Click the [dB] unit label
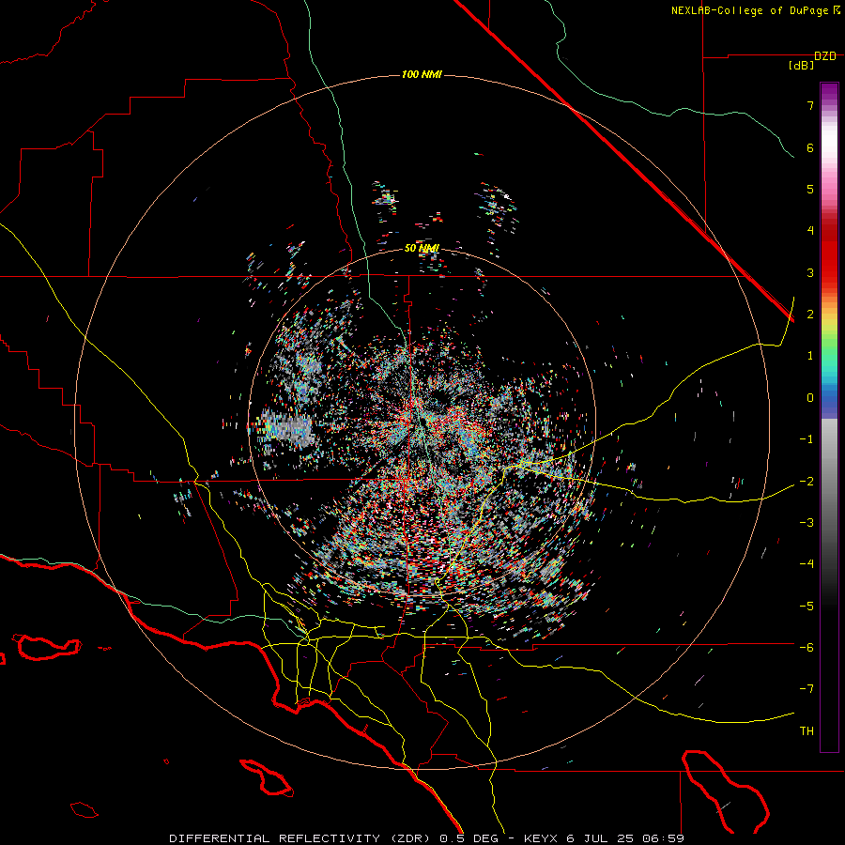Screen dimensions: 845x845 [x=802, y=66]
